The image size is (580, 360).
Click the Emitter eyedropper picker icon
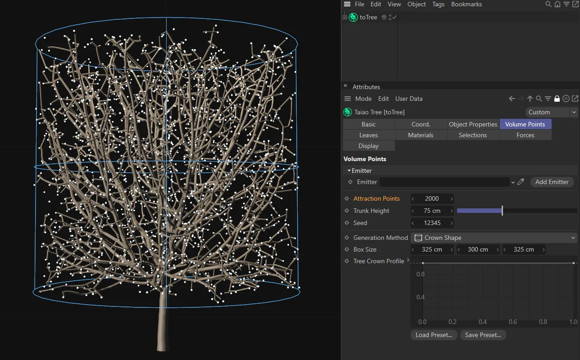[x=521, y=182]
